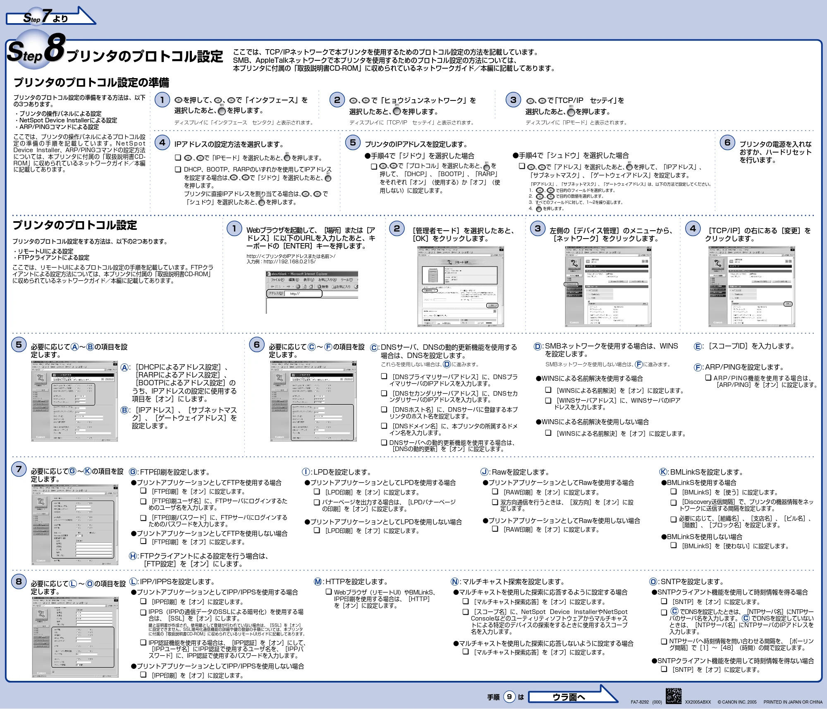The image size is (827, 709).
Task: Click the Home icon in the Internet Explorer toolbar
Action: [311, 286]
